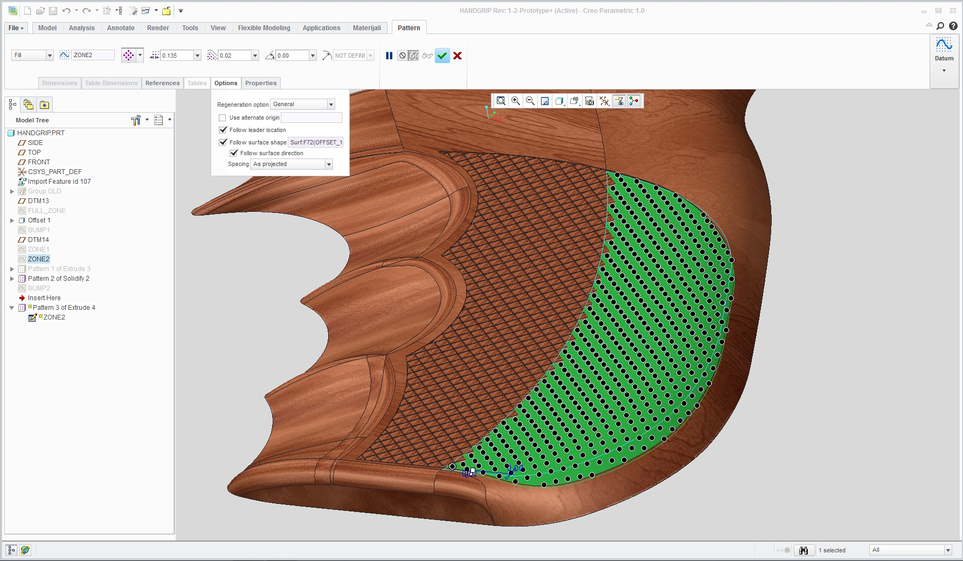
Task: Click the Undo arrow icon
Action: coord(66,11)
